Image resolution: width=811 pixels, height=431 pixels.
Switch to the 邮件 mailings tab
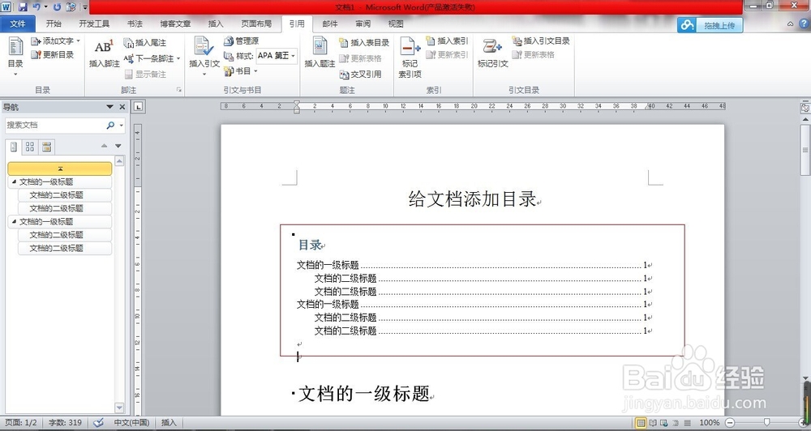coord(329,23)
